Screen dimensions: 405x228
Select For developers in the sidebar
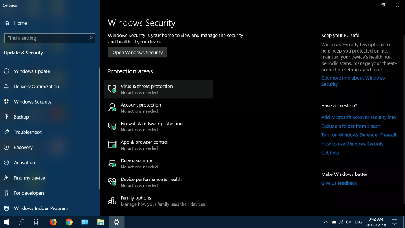(x=29, y=193)
